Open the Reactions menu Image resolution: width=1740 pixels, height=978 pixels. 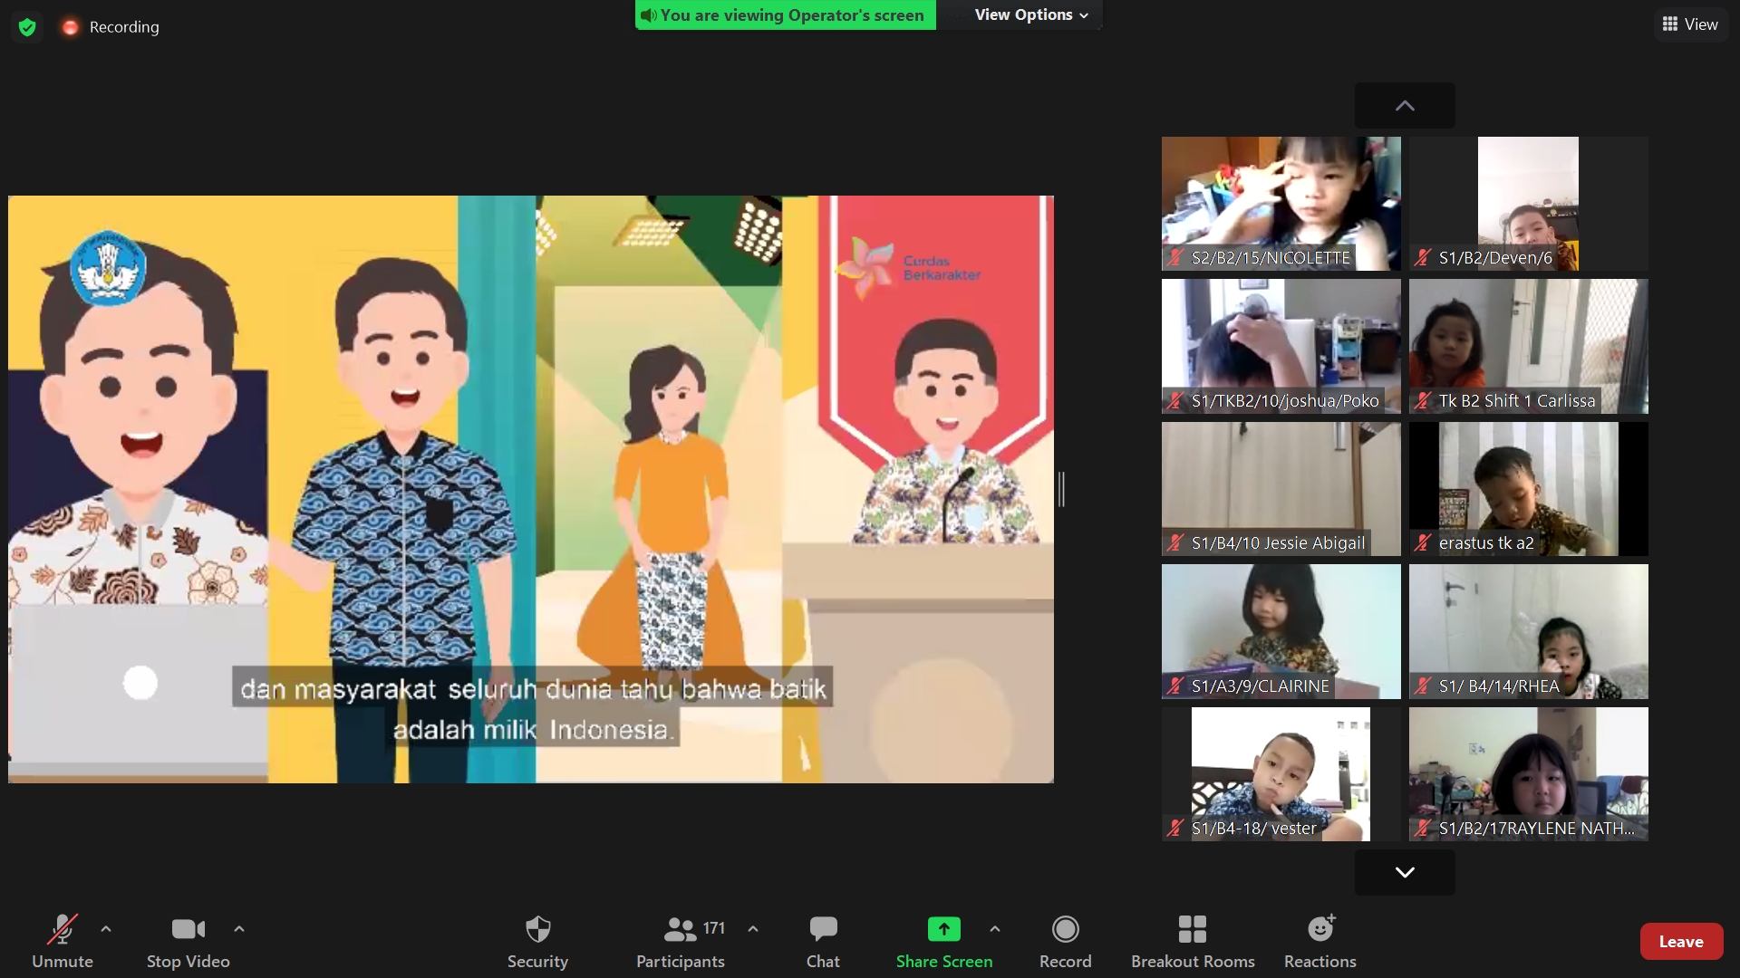[1319, 941]
